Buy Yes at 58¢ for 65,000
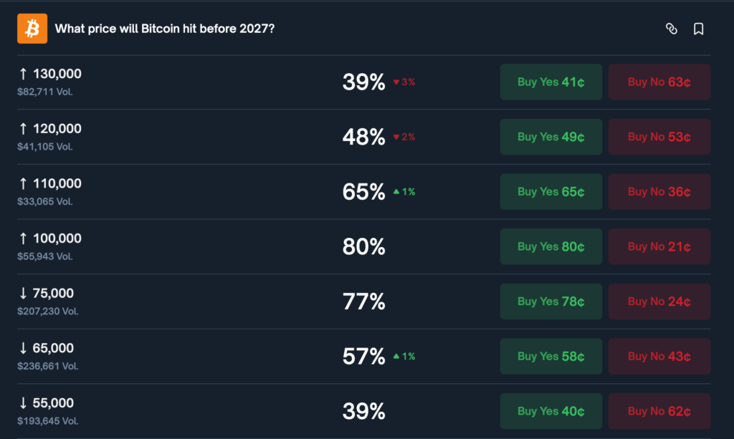The width and height of the screenshot is (734, 439). point(550,357)
